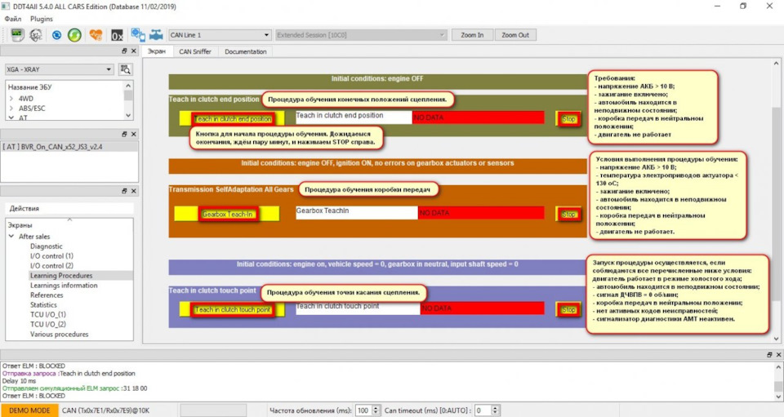
Task: Undock the bottom log panel
Action: click(x=769, y=355)
